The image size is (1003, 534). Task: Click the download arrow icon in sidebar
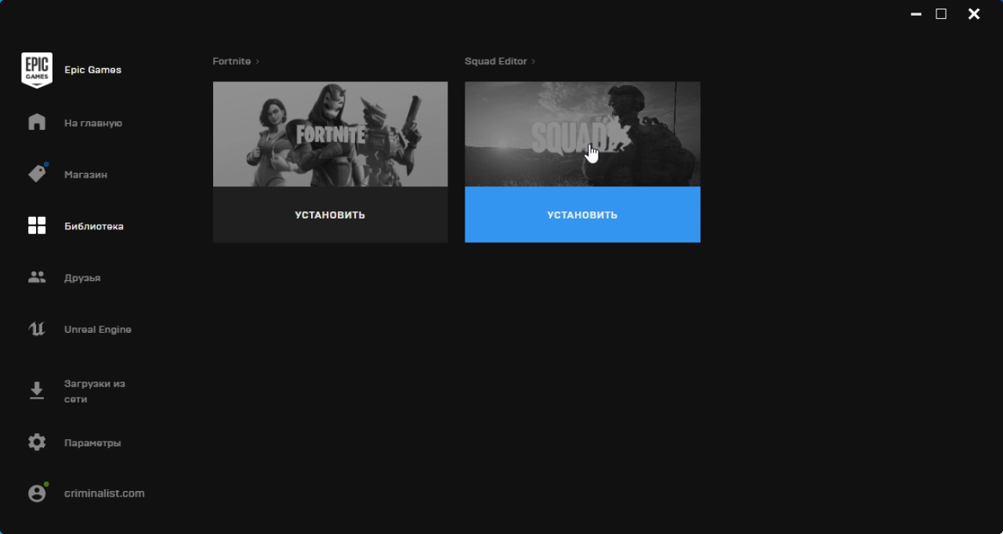click(37, 391)
